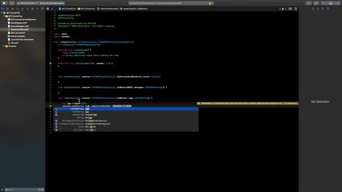Collapse the NFCTutorialTwo project root

2,13
